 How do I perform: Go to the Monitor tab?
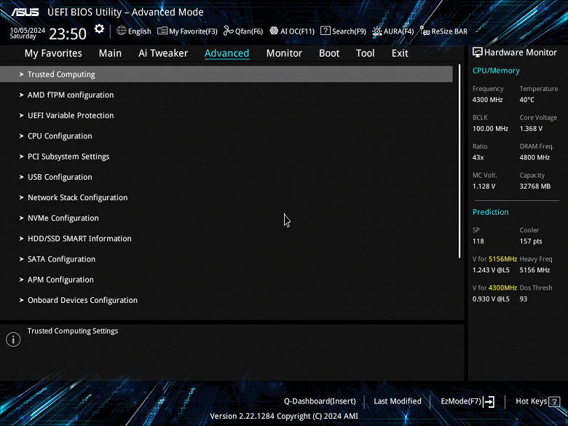coord(284,53)
